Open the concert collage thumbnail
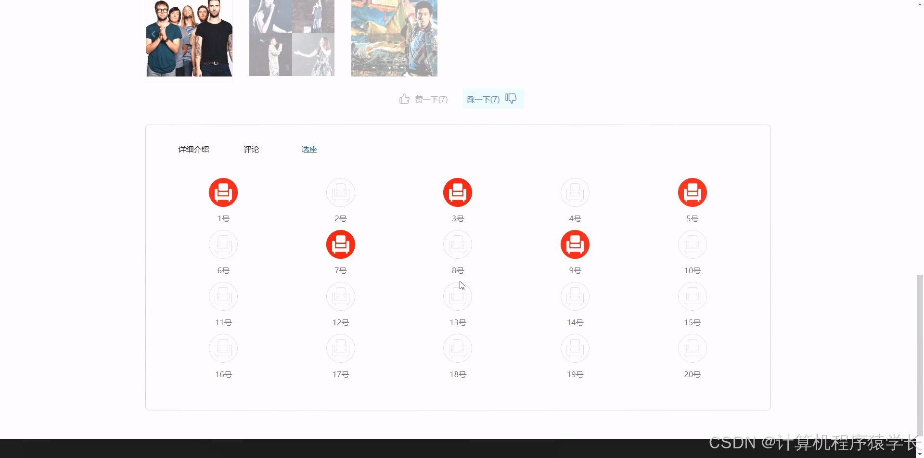 click(x=292, y=38)
